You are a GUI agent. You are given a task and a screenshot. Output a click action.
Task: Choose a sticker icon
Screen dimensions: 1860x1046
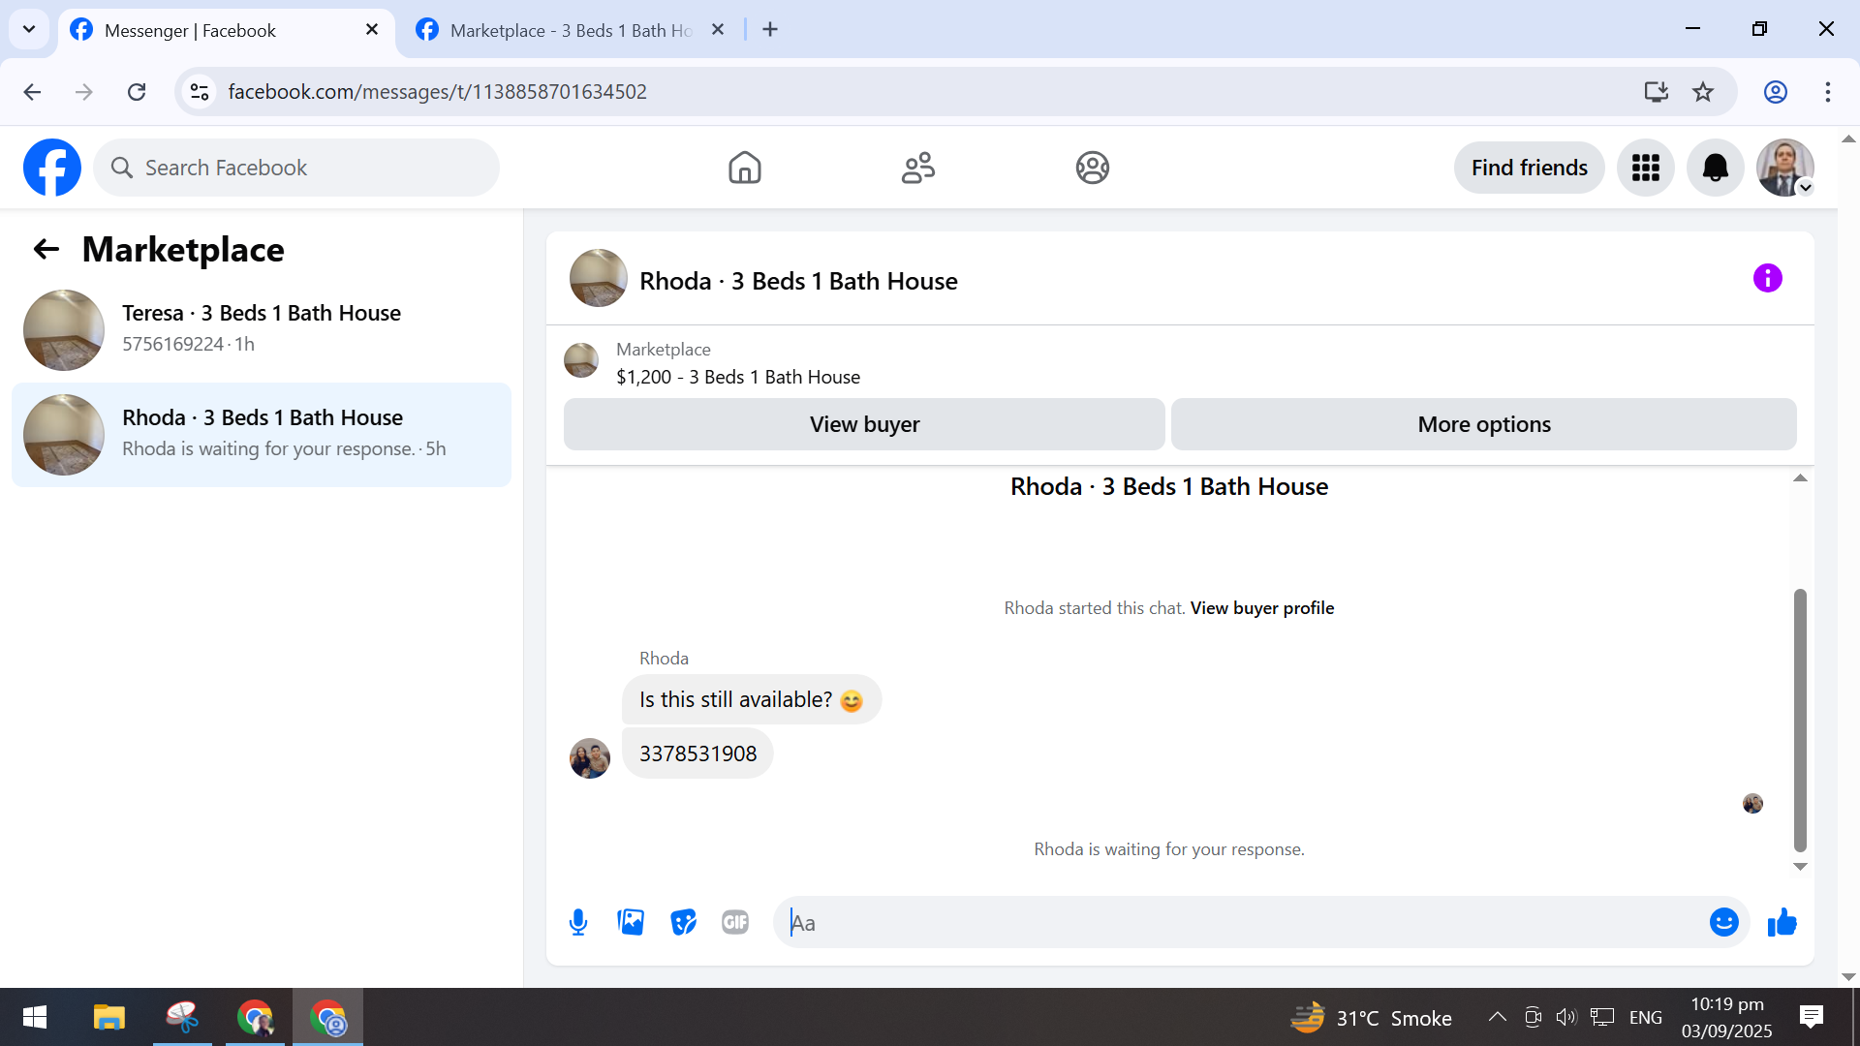click(683, 922)
